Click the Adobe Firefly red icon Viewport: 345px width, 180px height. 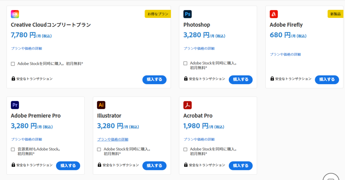(274, 14)
